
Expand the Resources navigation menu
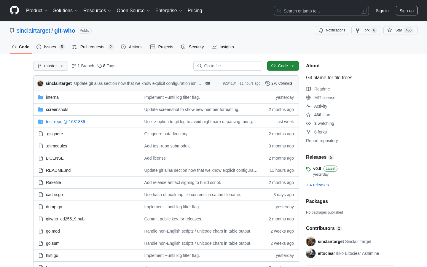tap(97, 11)
